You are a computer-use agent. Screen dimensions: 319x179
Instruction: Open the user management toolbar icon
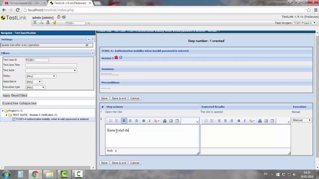tap(48, 22)
